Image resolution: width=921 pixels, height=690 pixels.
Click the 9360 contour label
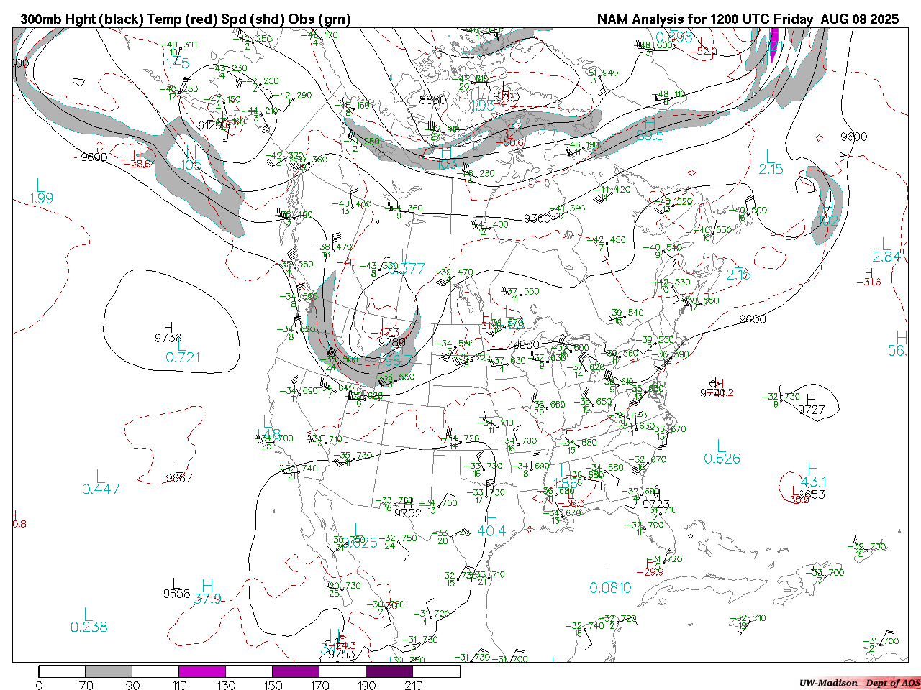point(537,218)
